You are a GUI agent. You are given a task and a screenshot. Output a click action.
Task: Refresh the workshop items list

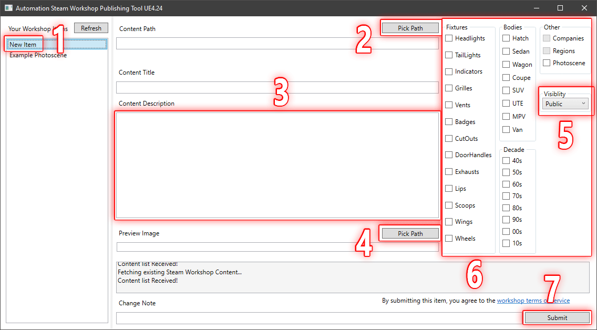(x=91, y=28)
